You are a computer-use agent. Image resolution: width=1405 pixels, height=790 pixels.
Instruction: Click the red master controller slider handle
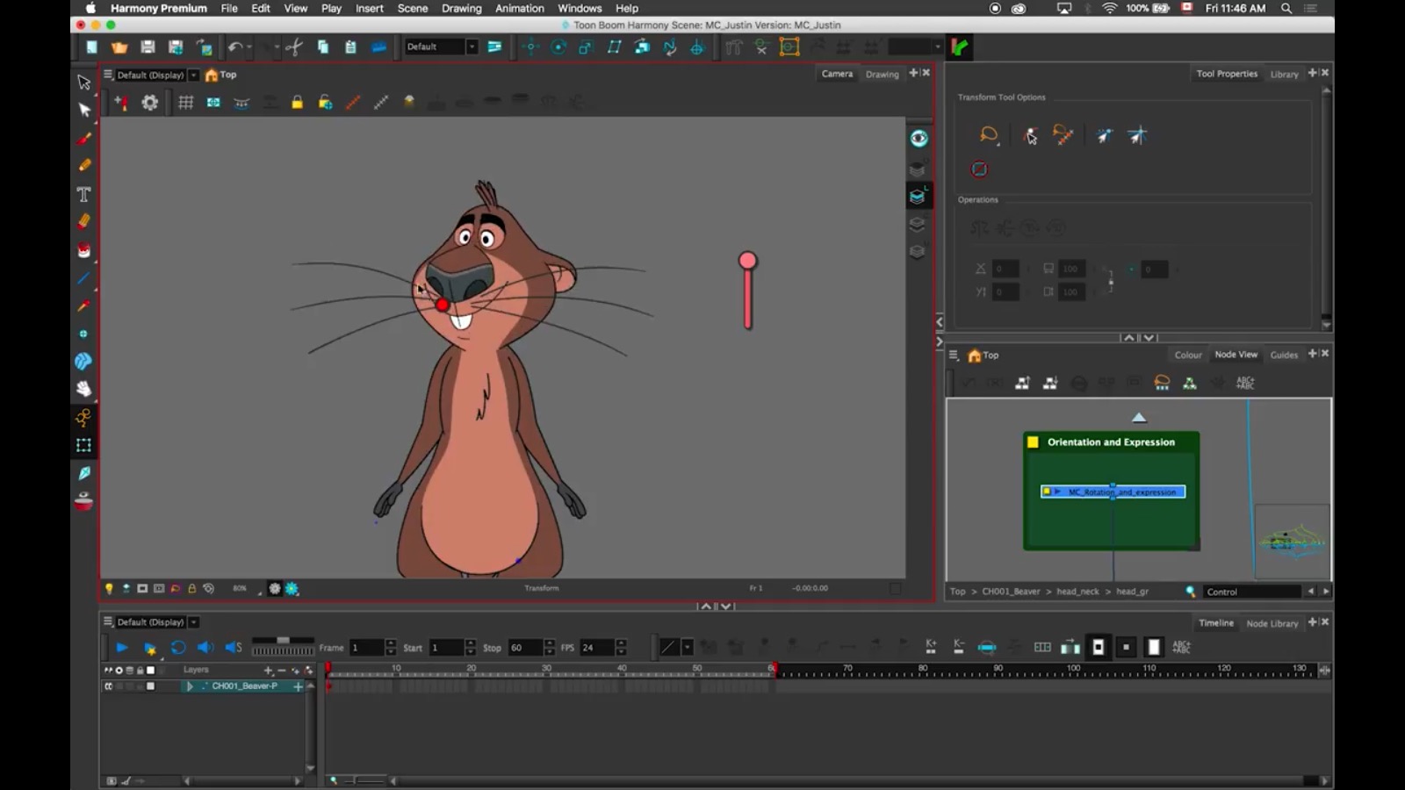click(747, 261)
